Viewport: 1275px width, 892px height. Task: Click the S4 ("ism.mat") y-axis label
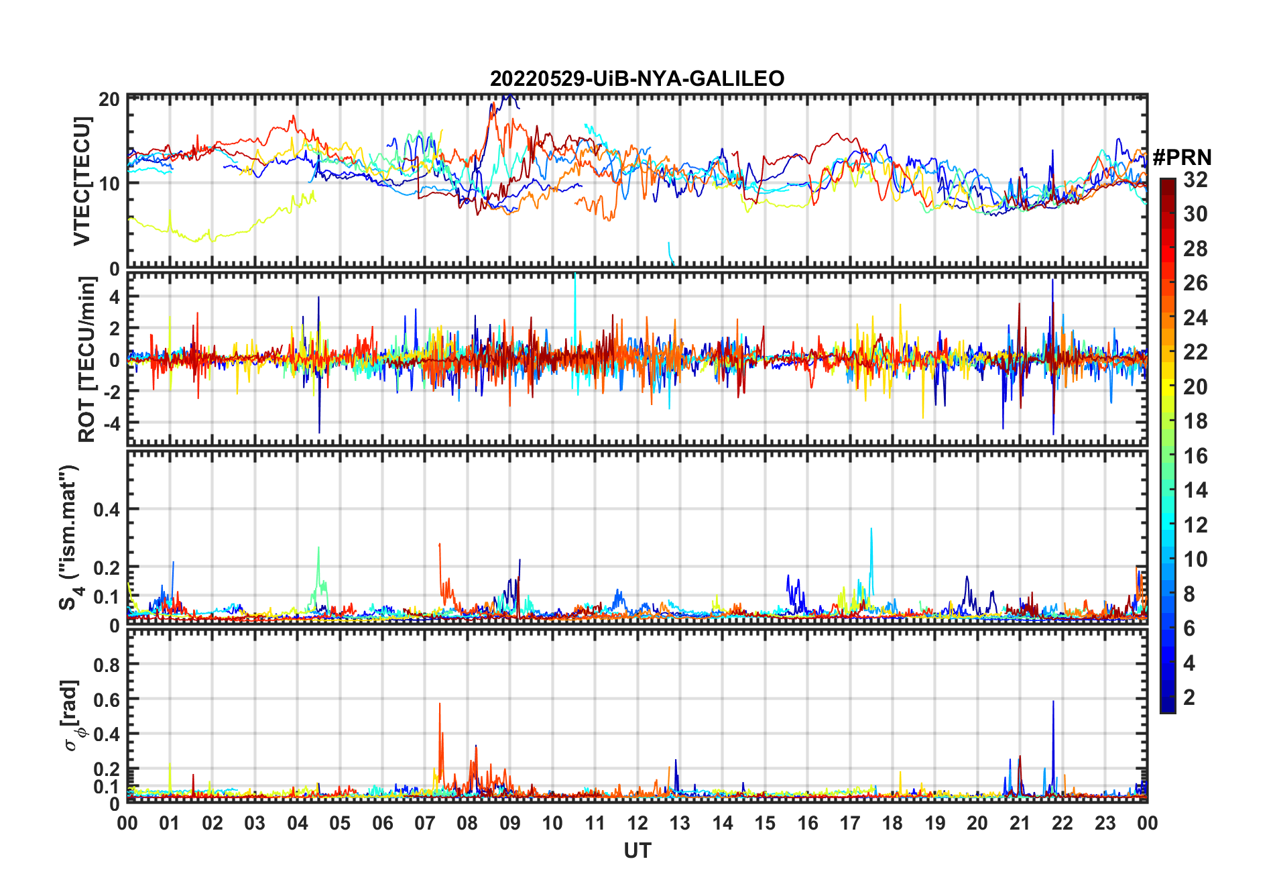click(x=70, y=537)
